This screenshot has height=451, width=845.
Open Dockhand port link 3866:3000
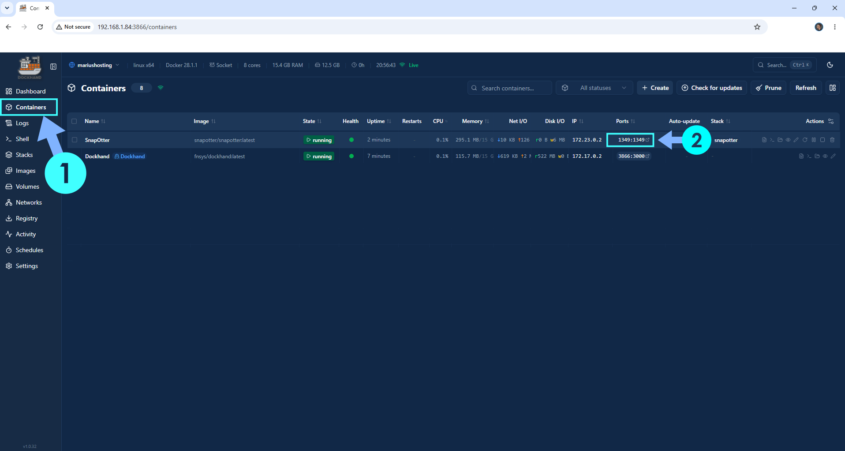pyautogui.click(x=634, y=156)
